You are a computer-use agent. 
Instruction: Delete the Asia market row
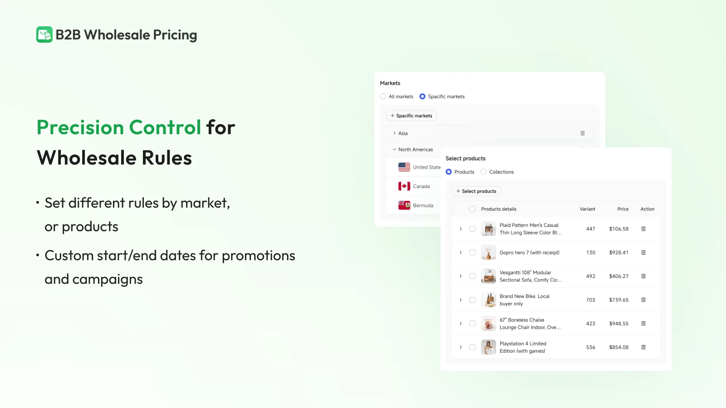[583, 133]
